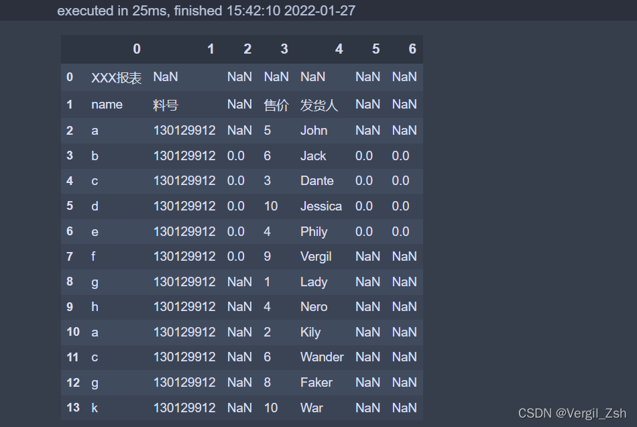Click the Jessica cell
The width and height of the screenshot is (637, 427).
coord(321,206)
